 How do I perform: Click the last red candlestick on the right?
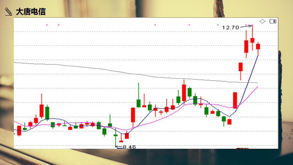coord(258,46)
